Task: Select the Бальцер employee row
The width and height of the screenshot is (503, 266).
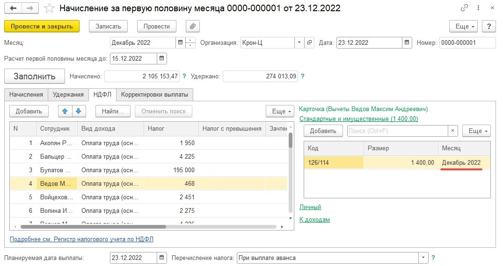Action: pyautogui.click(x=148, y=156)
